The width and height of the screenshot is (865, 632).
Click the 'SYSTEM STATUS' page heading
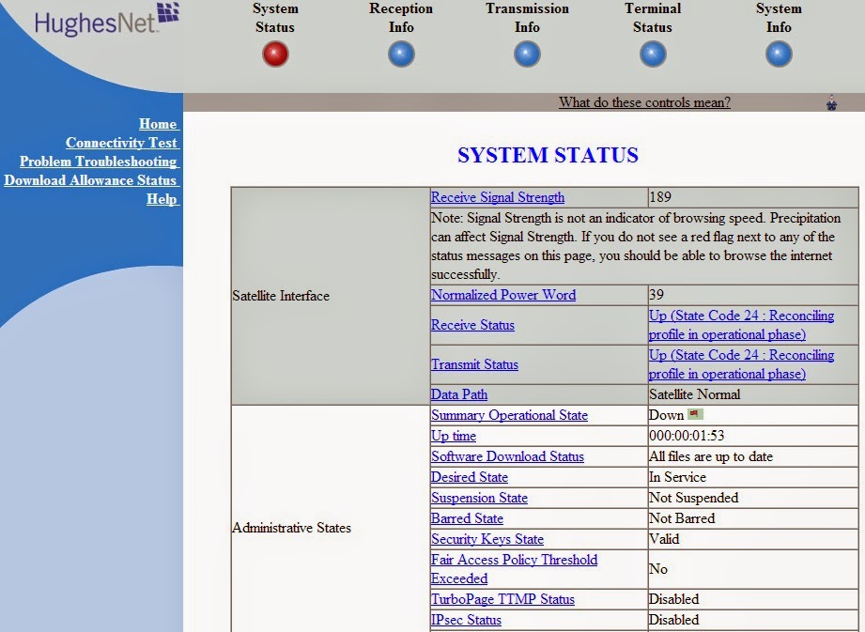click(548, 155)
